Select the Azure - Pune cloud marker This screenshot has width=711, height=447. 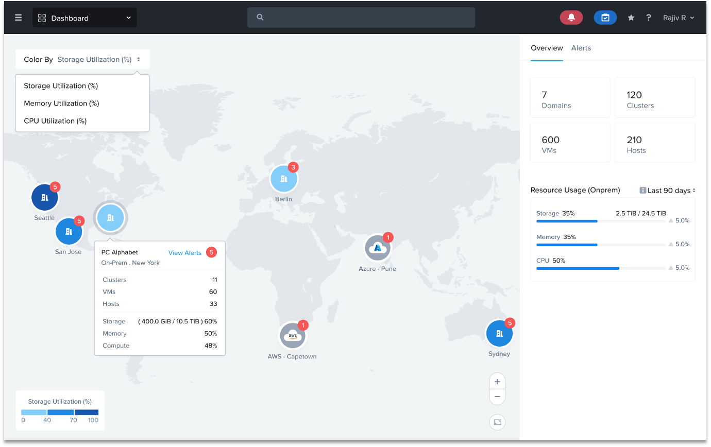[x=378, y=248]
